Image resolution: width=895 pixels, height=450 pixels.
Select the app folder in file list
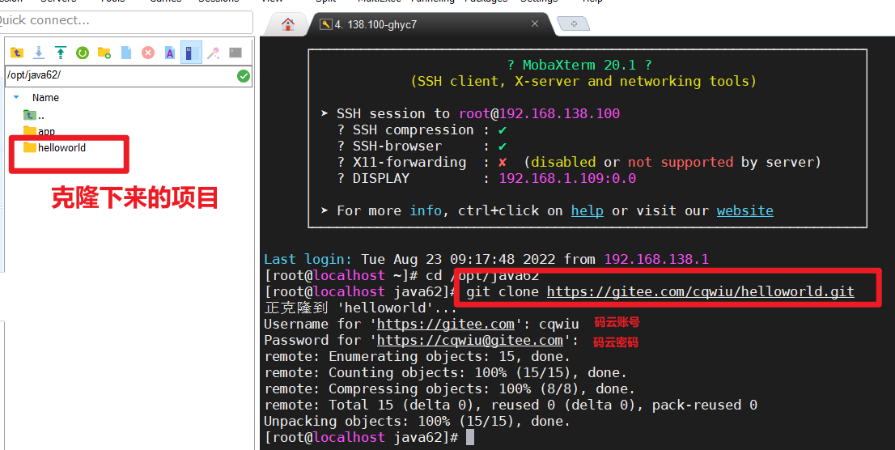[39, 131]
